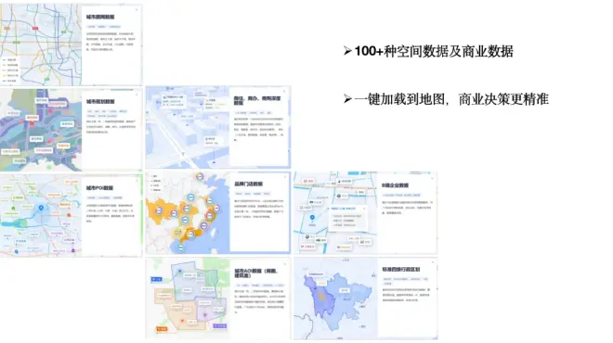Open the 城市路网数据 road network map thumbnail

point(41,44)
